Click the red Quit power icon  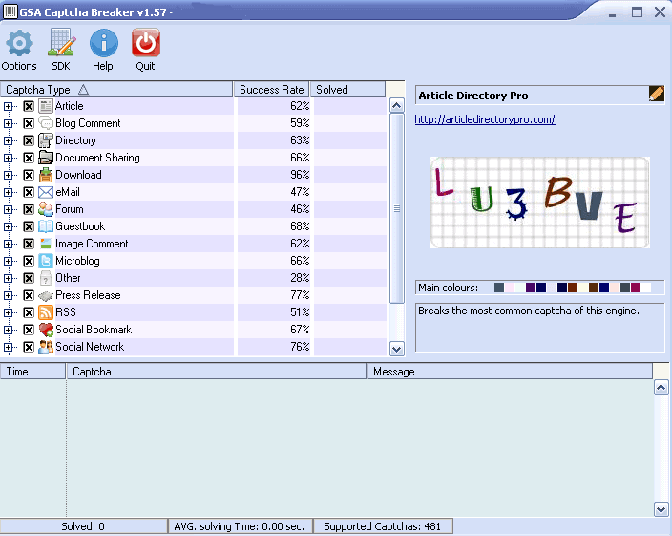[146, 42]
